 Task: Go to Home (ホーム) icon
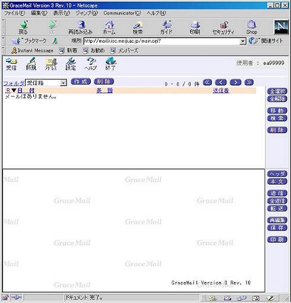tap(109, 27)
